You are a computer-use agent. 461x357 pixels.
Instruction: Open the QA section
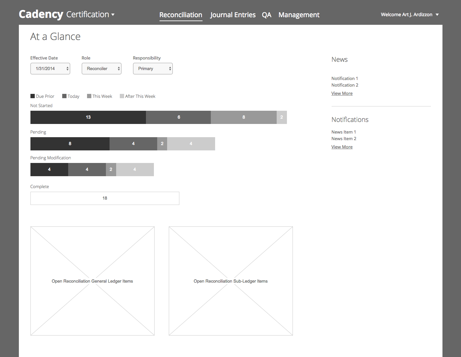[x=267, y=15]
